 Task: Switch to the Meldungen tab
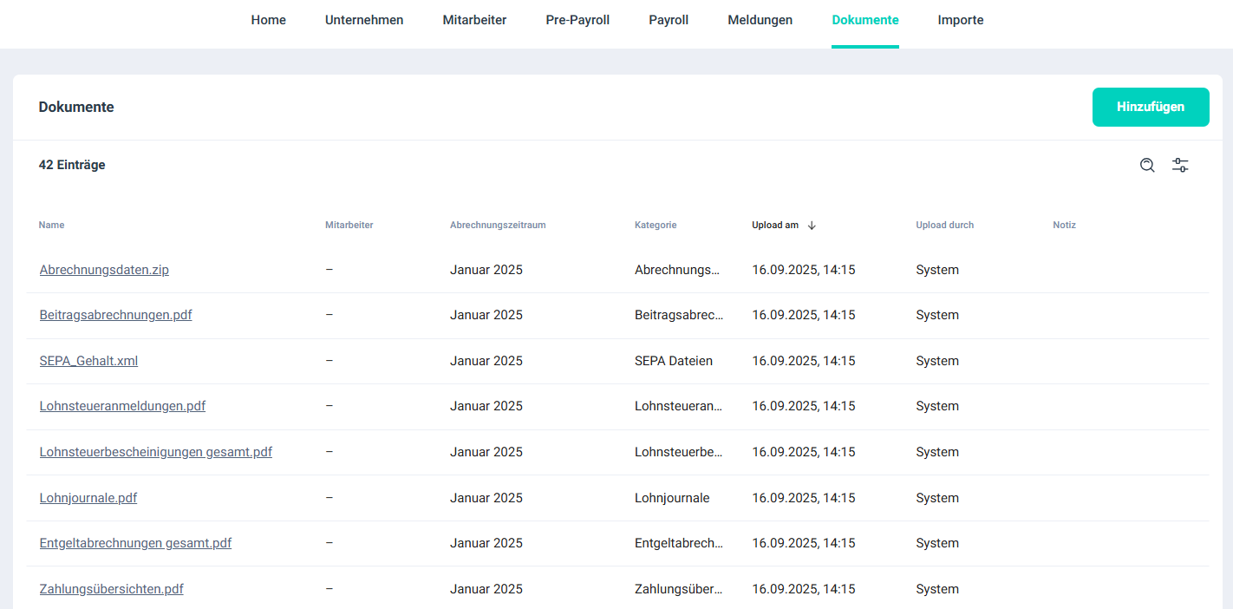point(760,20)
